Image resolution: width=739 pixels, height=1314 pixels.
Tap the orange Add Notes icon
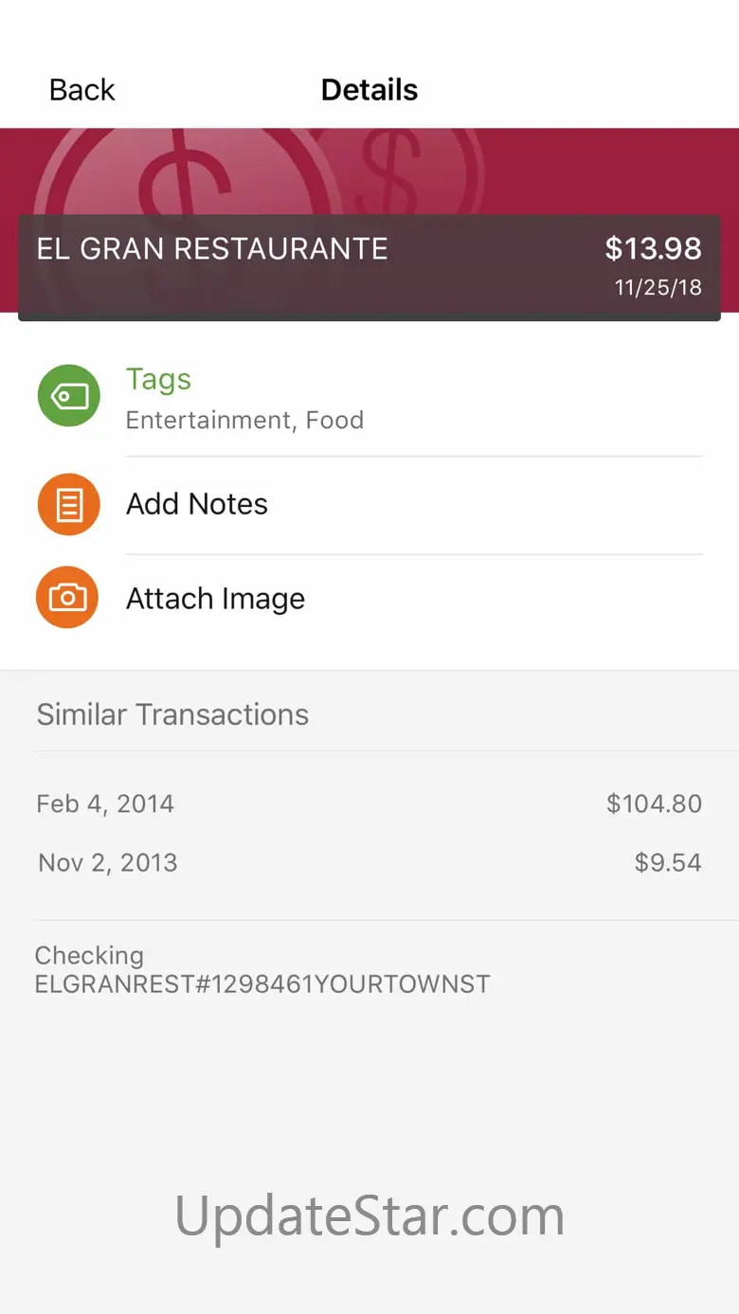coord(68,504)
